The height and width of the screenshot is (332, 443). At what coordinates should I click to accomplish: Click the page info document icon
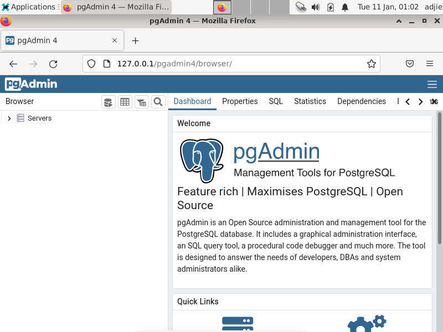106,64
